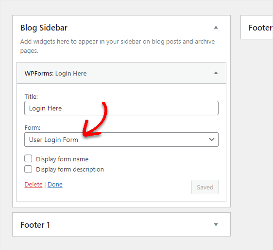
Task: Expand the Footer 1 widget area heading
Action: 121,224
